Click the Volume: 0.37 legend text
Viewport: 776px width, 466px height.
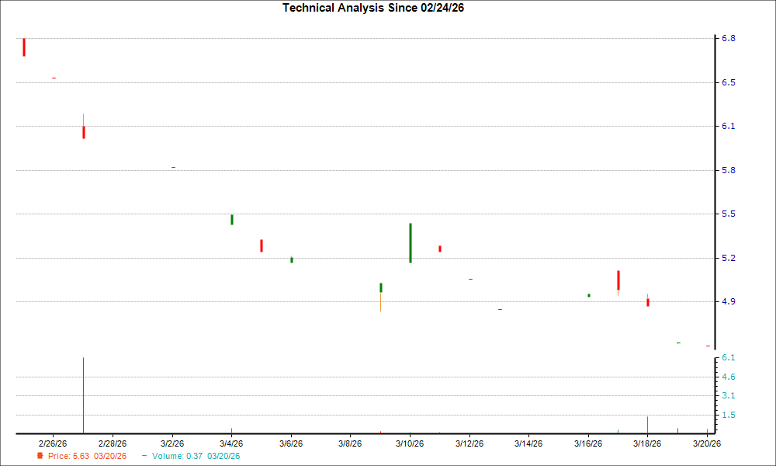(x=195, y=457)
